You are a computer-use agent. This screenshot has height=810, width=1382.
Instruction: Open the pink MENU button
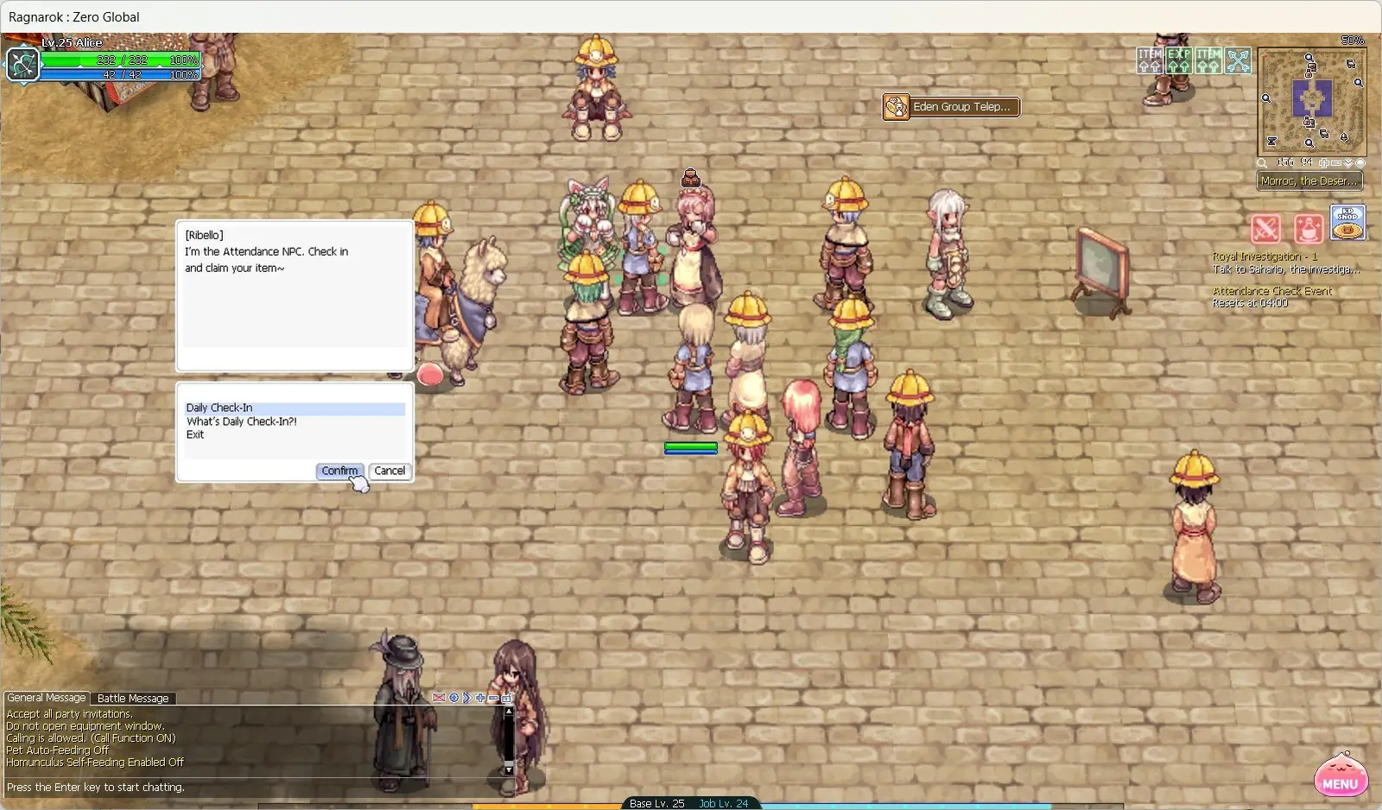(1341, 775)
